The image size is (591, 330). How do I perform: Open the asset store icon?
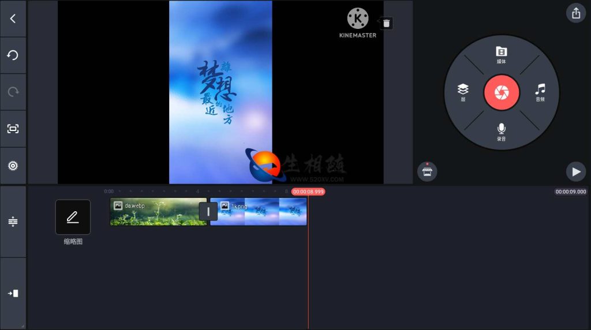tap(427, 171)
